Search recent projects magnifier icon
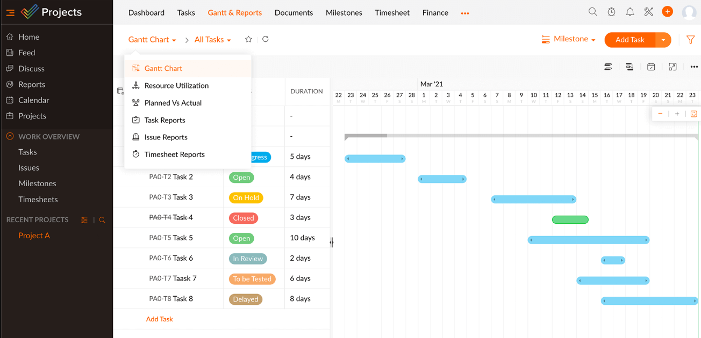This screenshot has height=338, width=701. [102, 220]
